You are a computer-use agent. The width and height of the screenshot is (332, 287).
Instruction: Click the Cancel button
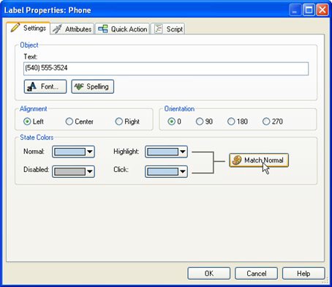pyautogui.click(x=256, y=273)
